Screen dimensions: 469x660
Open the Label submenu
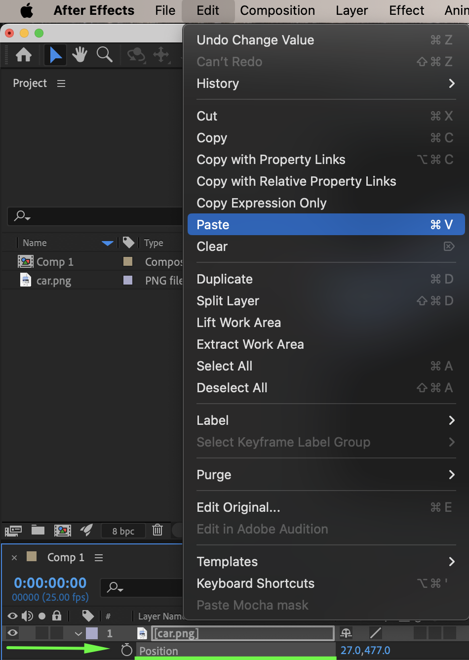pos(326,420)
